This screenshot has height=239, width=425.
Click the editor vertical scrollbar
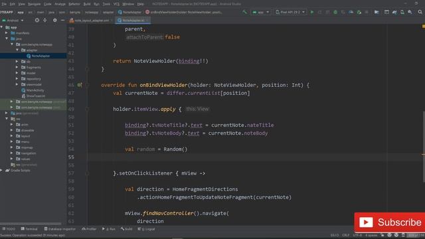424,146
